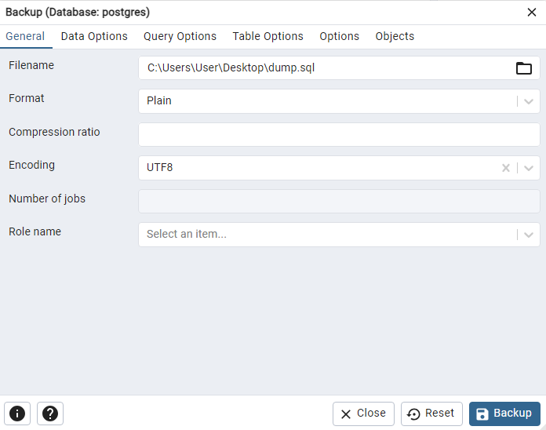546x430 pixels.
Task: Switch to the Data Options tab
Action: point(94,36)
